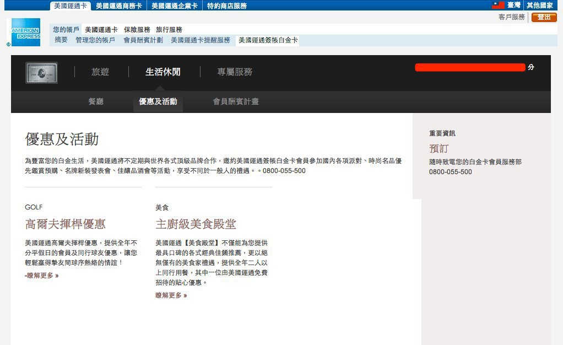Click the 重要資訊 sidebar label
This screenshot has width=563, height=345.
(442, 133)
